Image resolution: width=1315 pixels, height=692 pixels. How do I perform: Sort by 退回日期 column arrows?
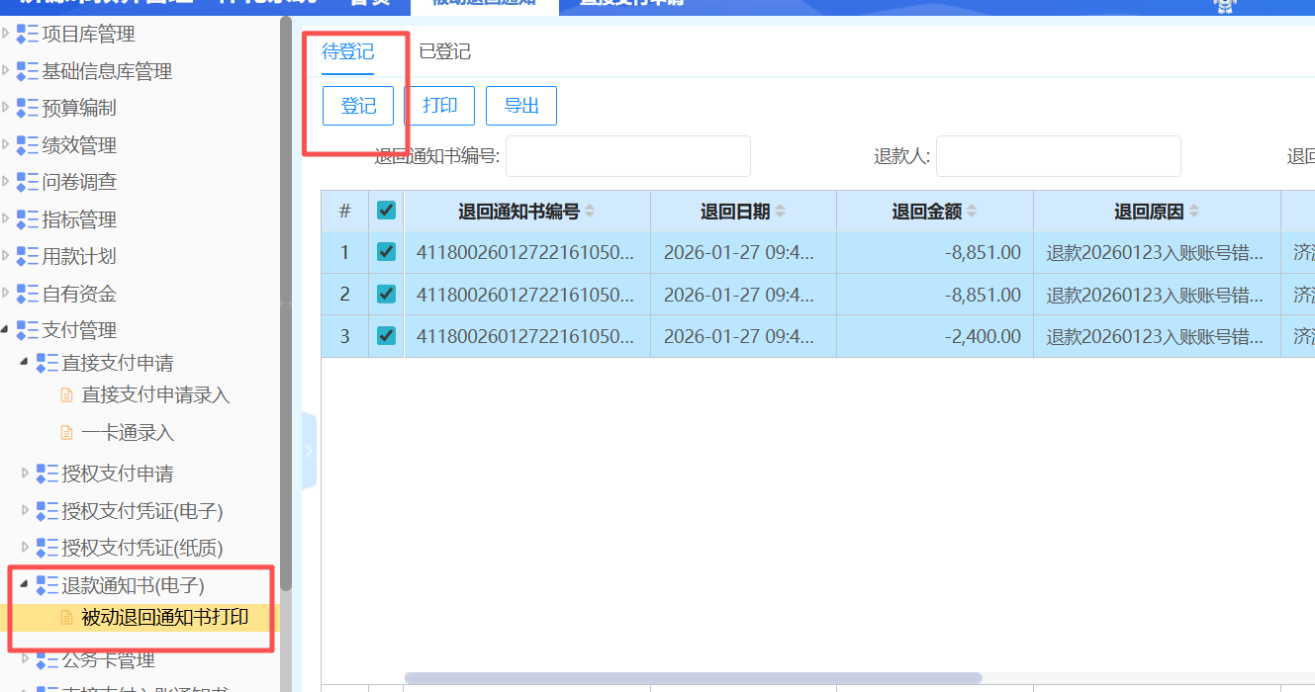pos(780,212)
